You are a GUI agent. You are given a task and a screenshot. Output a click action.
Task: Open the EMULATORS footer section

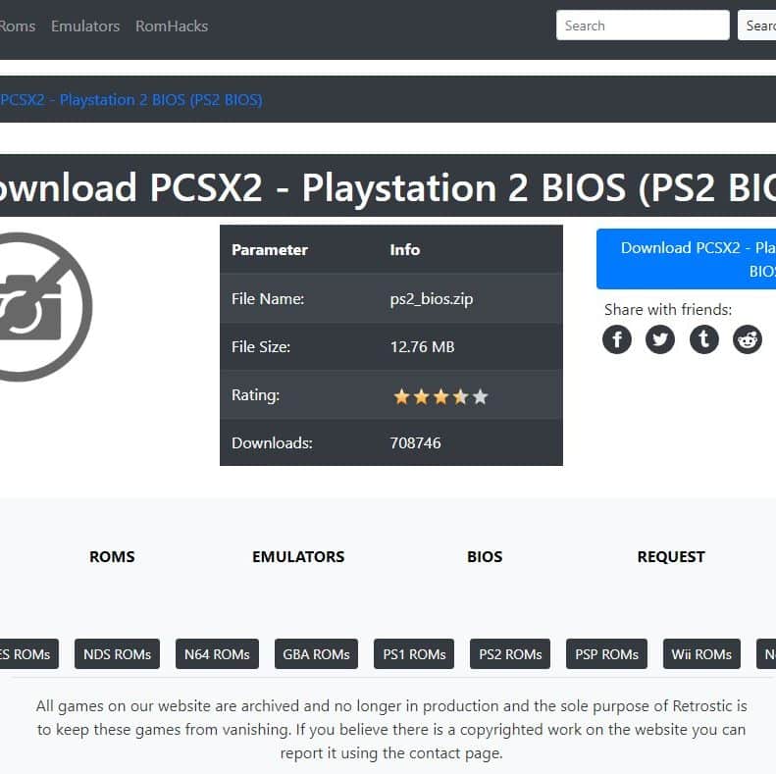298,557
